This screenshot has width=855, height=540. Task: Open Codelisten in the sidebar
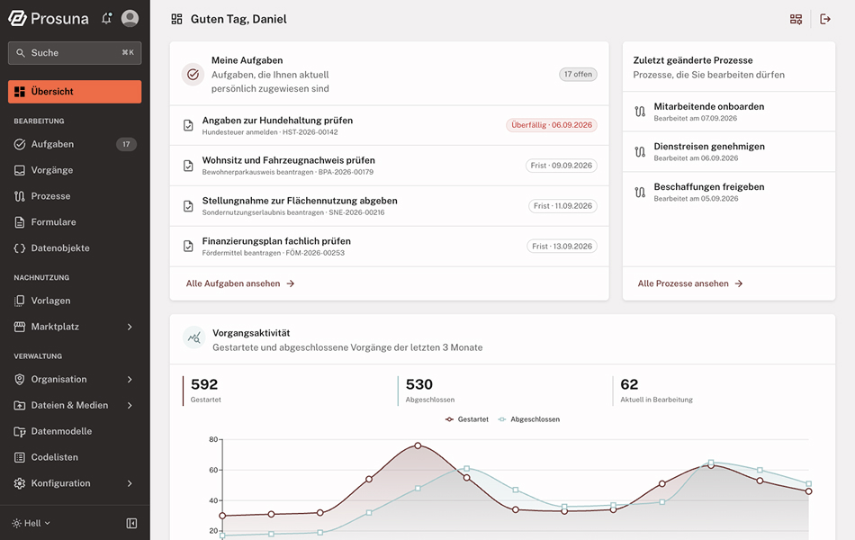[x=75, y=457]
